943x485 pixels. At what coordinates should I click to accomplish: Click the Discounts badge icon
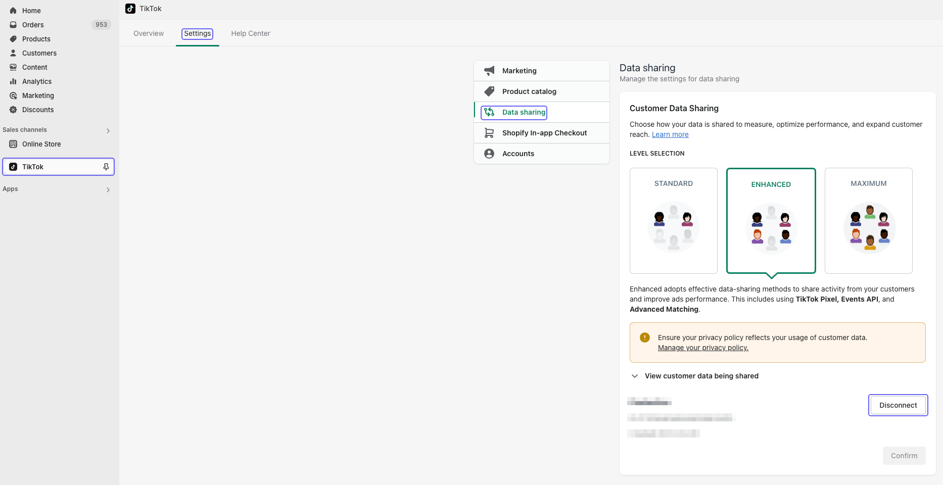pos(13,110)
